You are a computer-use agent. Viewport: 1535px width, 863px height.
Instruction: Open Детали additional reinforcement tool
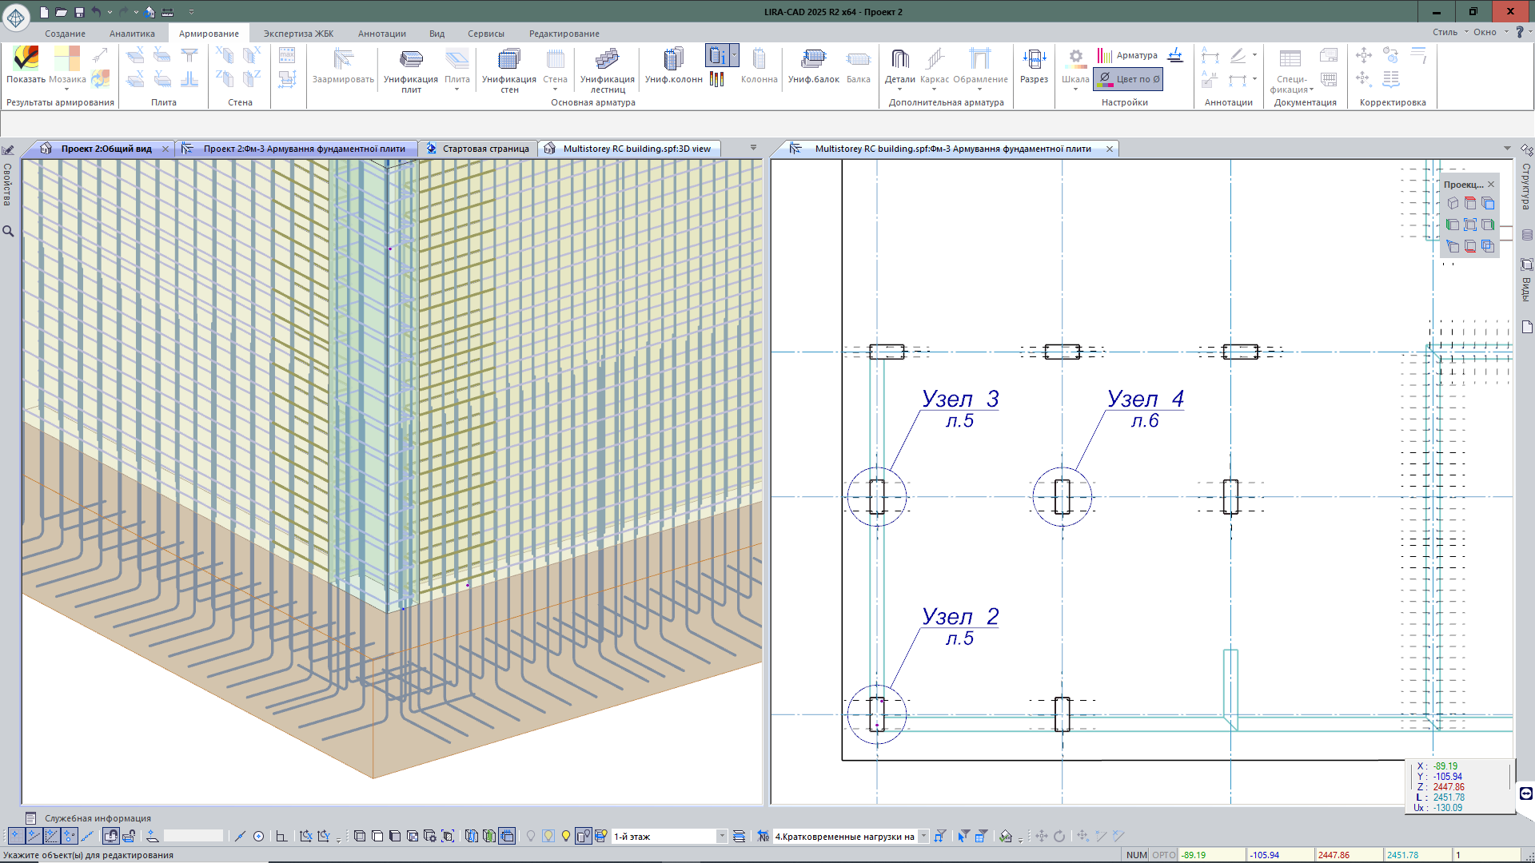point(899,64)
